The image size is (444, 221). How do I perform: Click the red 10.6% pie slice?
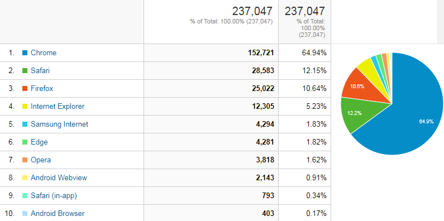click(x=364, y=88)
